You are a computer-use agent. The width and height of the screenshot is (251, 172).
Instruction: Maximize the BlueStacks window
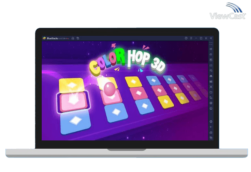click(201, 38)
